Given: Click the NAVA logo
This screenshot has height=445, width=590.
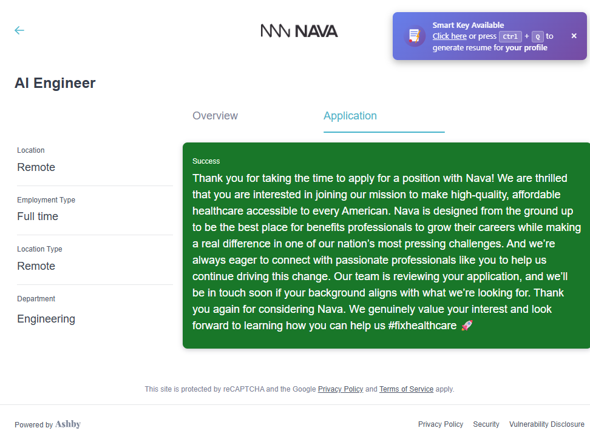Looking at the screenshot, I should click(299, 31).
